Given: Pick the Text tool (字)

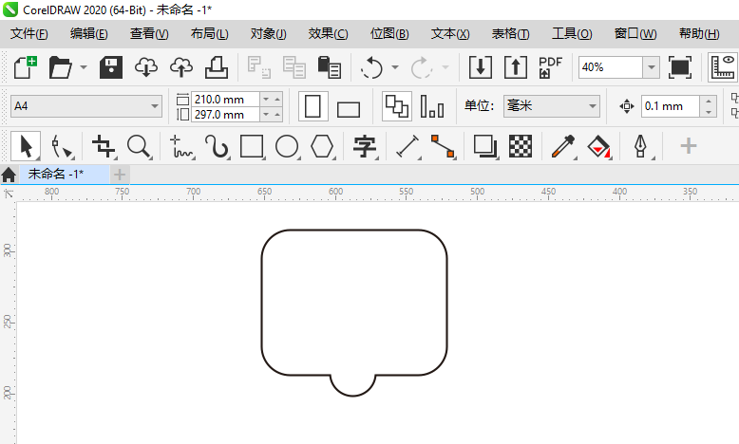Looking at the screenshot, I should coord(365,146).
